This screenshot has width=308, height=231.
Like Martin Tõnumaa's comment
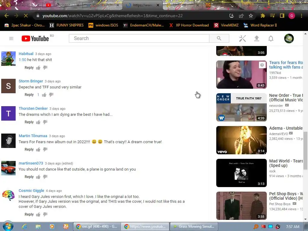[x=38, y=149]
